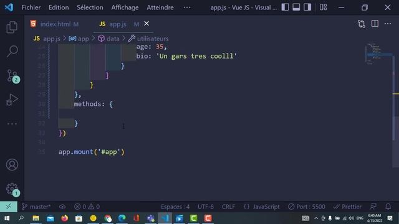Image resolution: width=399 pixels, height=224 pixels.
Task: Open the Manage gear menu
Action: pos(12,189)
